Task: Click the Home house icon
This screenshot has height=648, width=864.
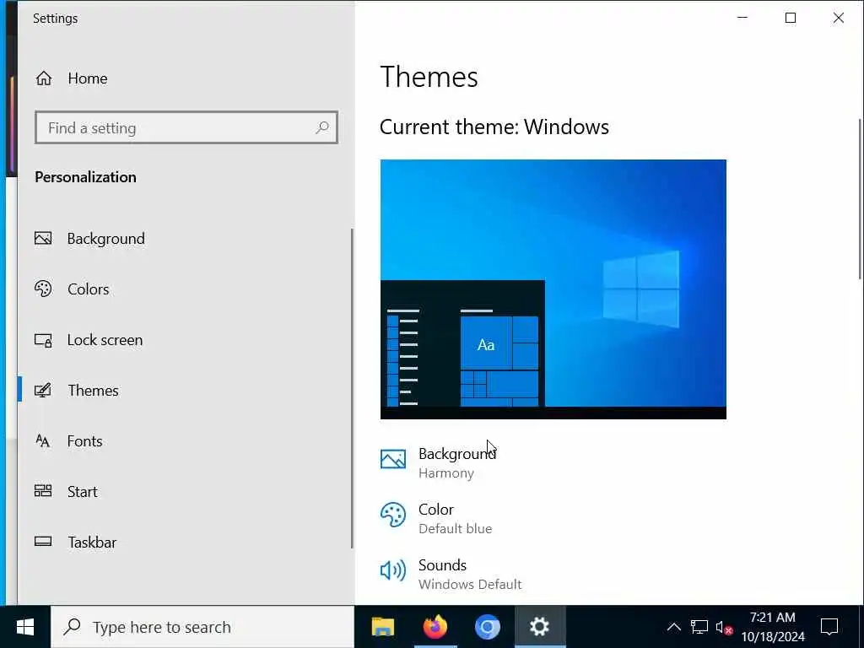Action: coord(44,78)
